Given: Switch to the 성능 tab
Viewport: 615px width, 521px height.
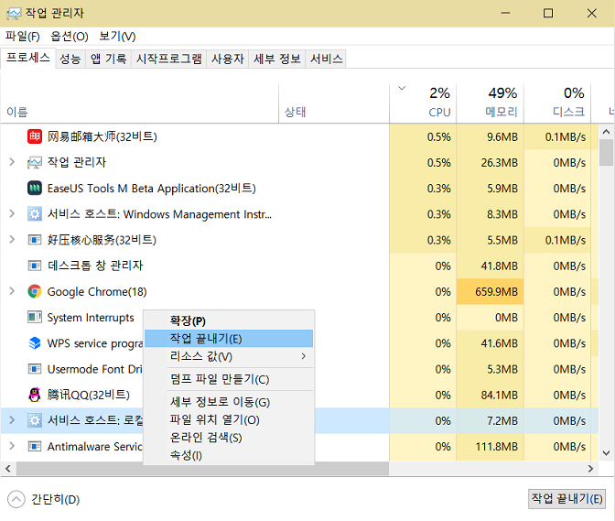Looking at the screenshot, I should (x=70, y=59).
